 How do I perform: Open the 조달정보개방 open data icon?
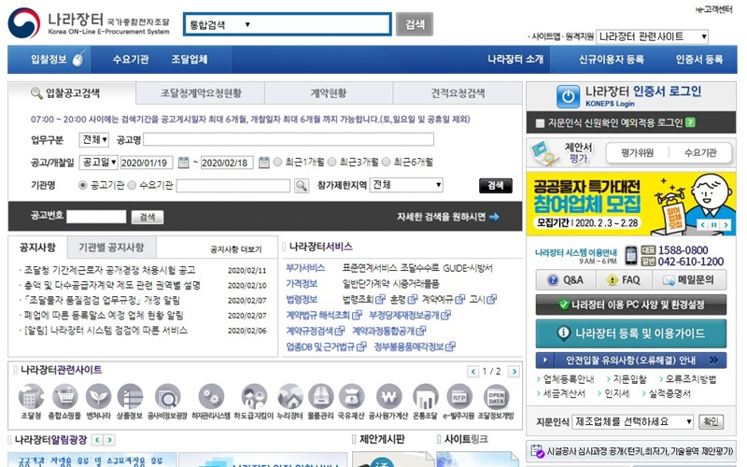[x=496, y=396]
